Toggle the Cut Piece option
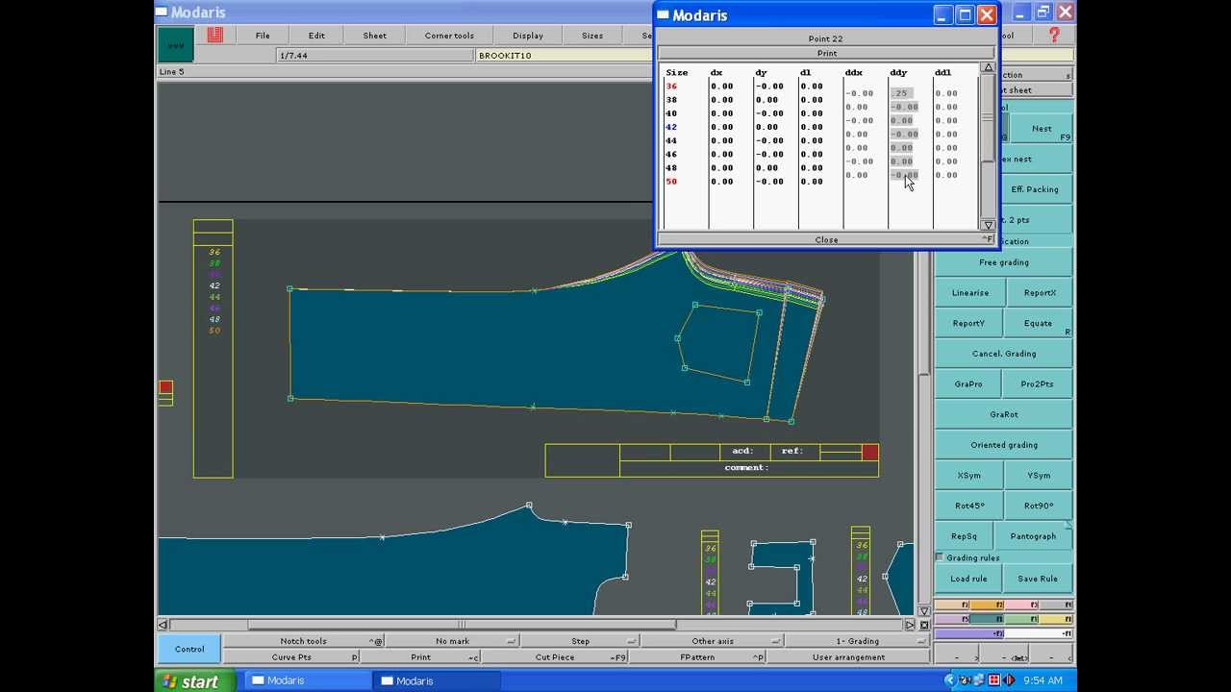The width and height of the screenshot is (1231, 692). pos(555,657)
